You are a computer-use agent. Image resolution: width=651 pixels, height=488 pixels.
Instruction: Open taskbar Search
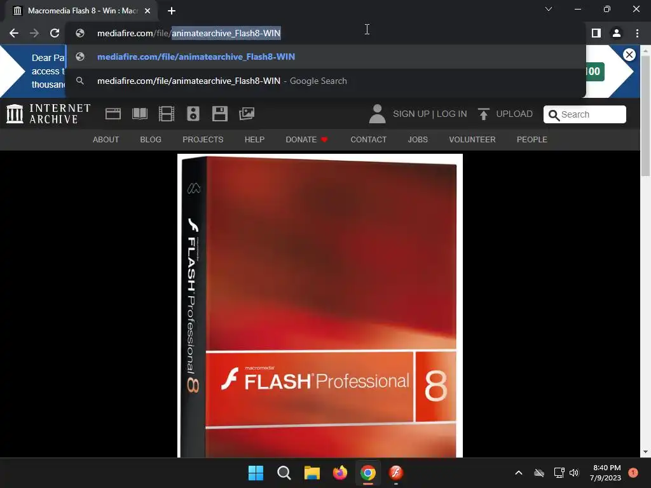[x=284, y=473]
